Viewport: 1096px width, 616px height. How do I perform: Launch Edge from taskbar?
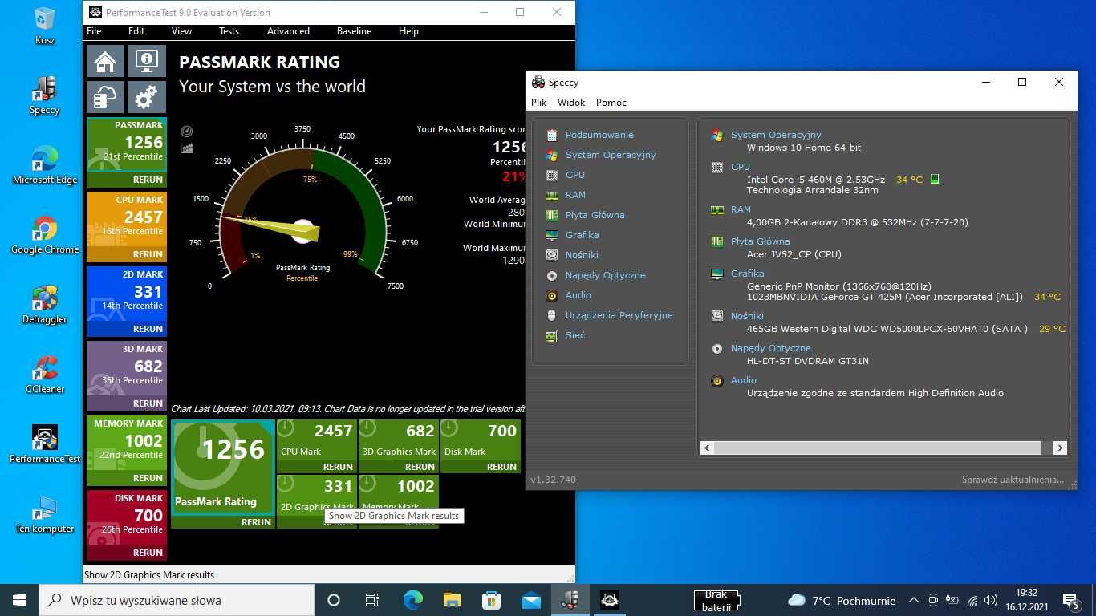(x=412, y=600)
